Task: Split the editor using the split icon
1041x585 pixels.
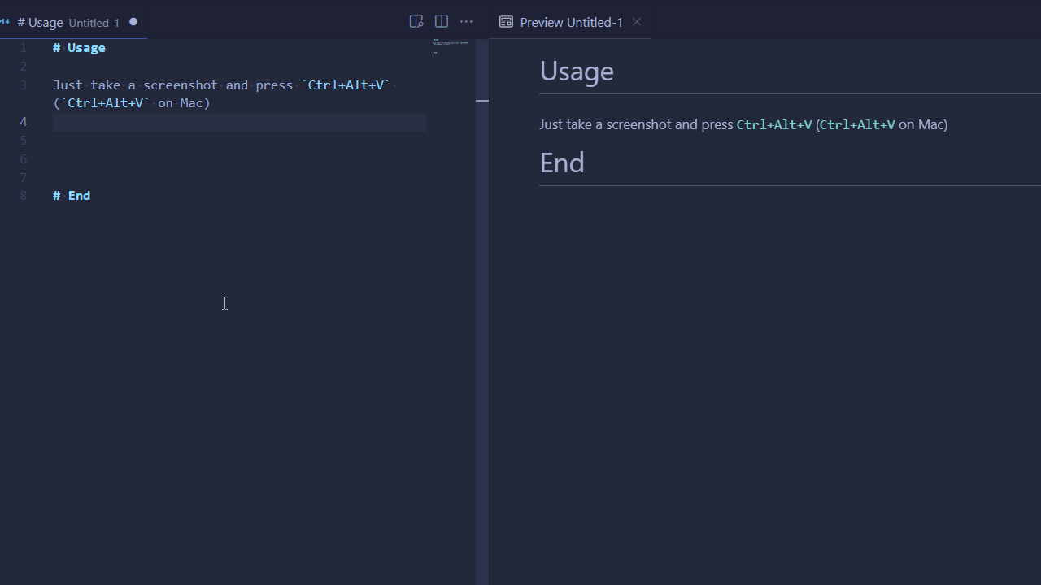Action: [x=441, y=21]
